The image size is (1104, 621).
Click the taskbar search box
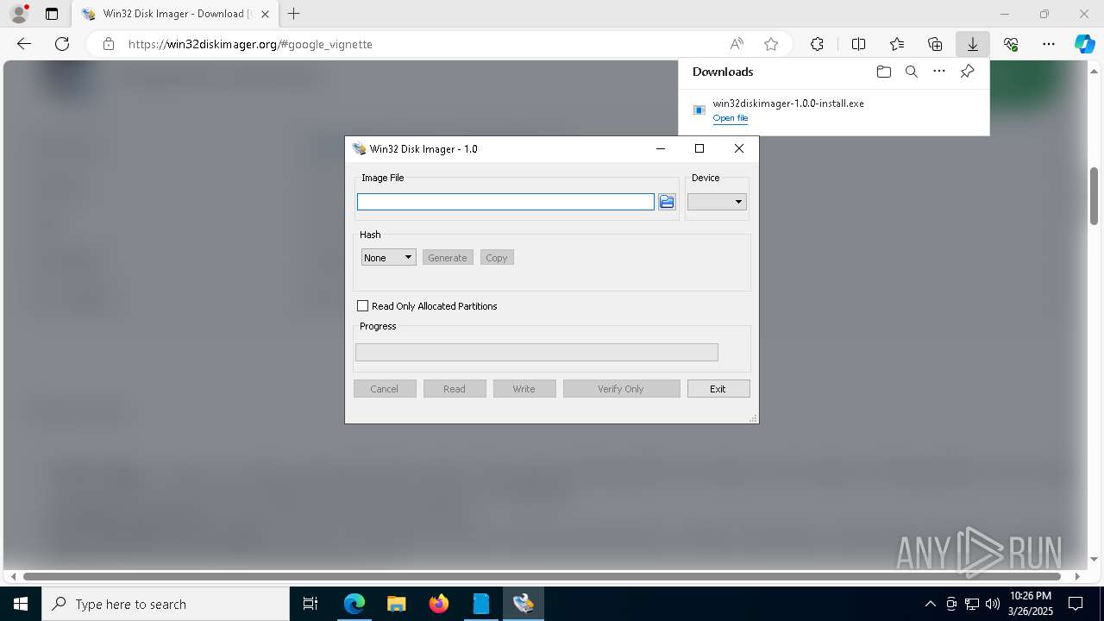[166, 604]
